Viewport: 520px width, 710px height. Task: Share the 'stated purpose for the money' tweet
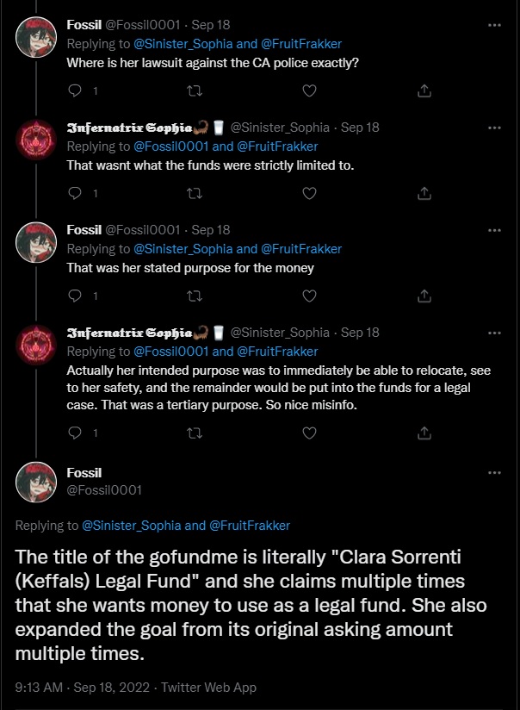pos(424,296)
